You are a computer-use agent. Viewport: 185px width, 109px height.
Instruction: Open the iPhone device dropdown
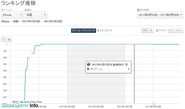[x=12, y=15]
